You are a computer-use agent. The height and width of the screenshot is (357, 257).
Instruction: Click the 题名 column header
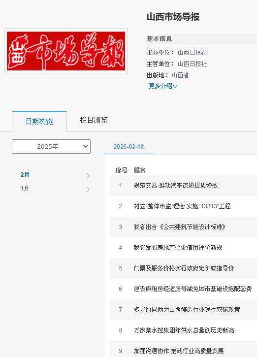140,170
